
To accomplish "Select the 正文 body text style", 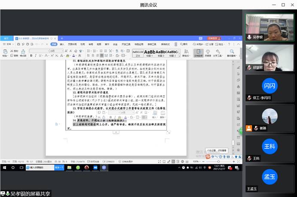I will (x=138, y=53).
